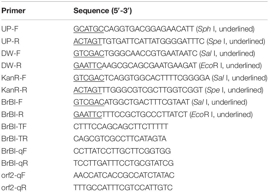
Task: Click the DW-R sequence GAATTCAAGCGCAGCGAATGAAGAT
Action: 135,66
